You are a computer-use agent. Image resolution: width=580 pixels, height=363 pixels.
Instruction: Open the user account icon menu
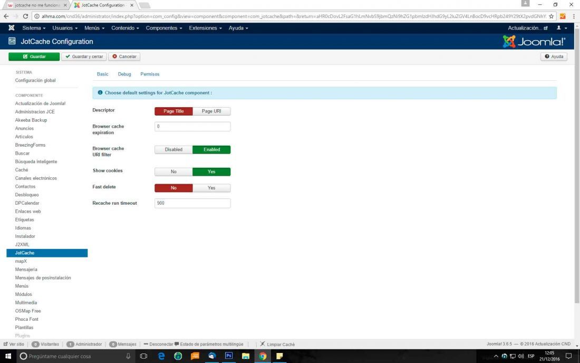coord(562,28)
